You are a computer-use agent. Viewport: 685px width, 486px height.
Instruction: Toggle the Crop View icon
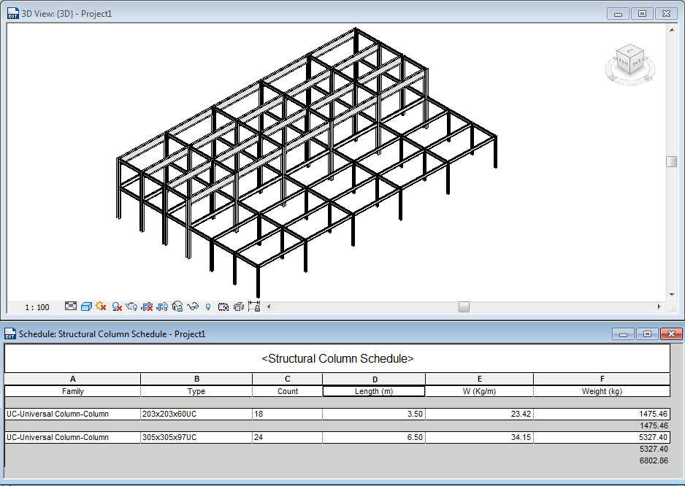(x=147, y=307)
